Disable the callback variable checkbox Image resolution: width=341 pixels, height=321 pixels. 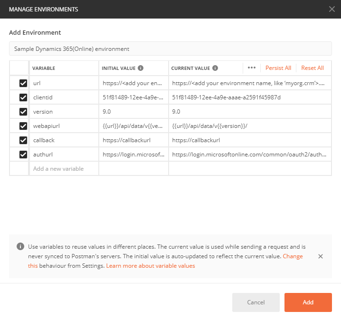coord(23,140)
